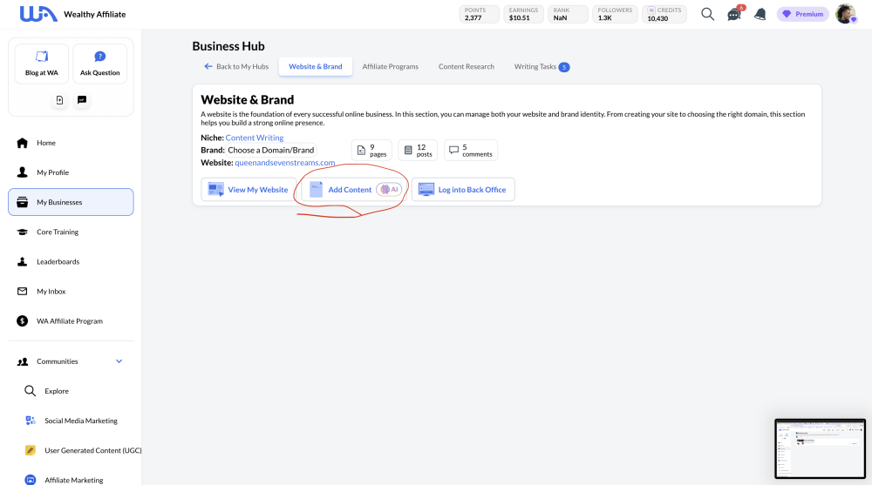The height and width of the screenshot is (485, 872).
Task: Click the 9 pages stat box
Action: pos(371,150)
